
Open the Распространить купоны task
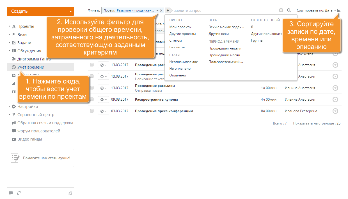point(156,99)
